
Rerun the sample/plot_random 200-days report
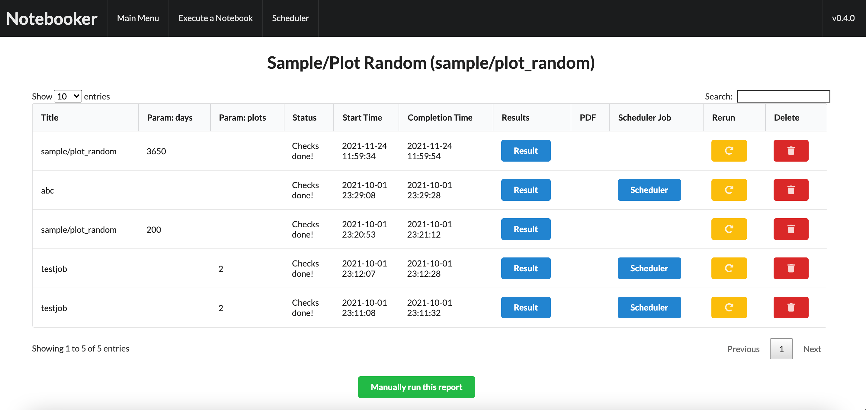coord(729,229)
